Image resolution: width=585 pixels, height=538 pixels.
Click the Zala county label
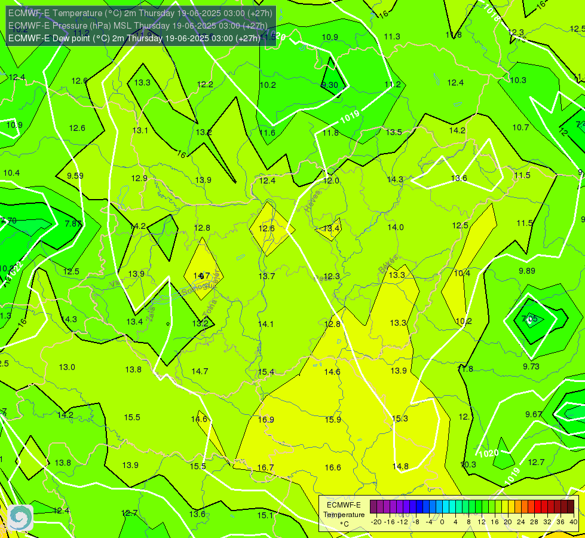pos(151,314)
